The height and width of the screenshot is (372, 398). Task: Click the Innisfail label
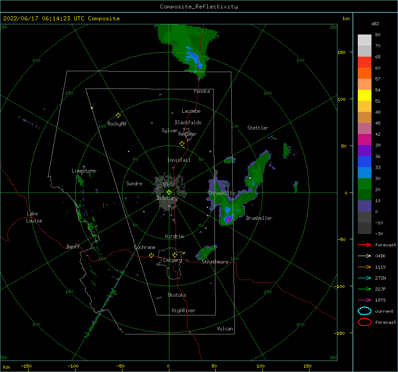[x=179, y=160]
